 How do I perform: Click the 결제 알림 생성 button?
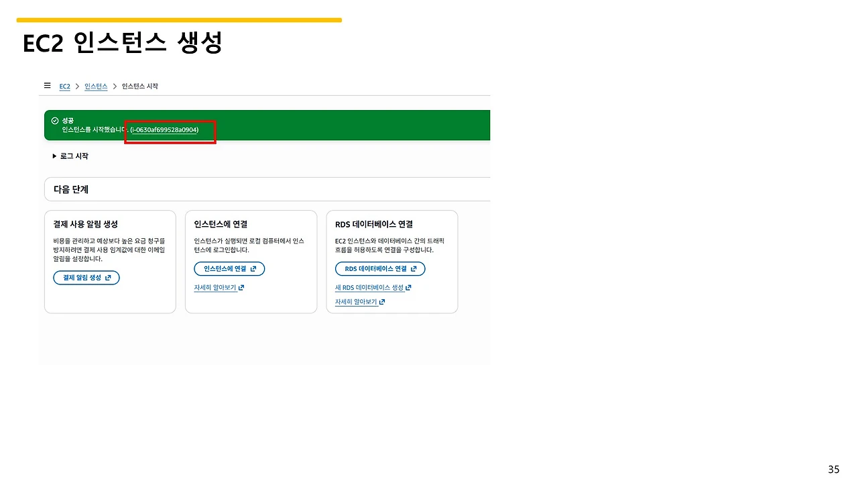click(86, 277)
